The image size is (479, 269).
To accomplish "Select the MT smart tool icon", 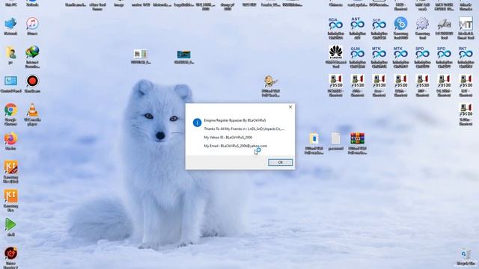I will click(x=466, y=28).
